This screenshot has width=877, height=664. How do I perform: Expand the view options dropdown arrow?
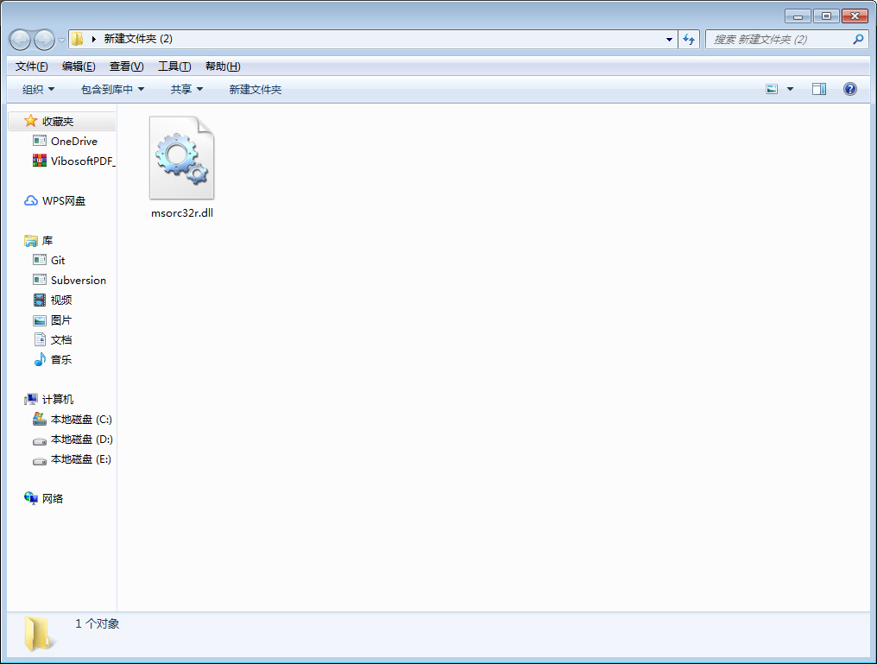coord(790,89)
